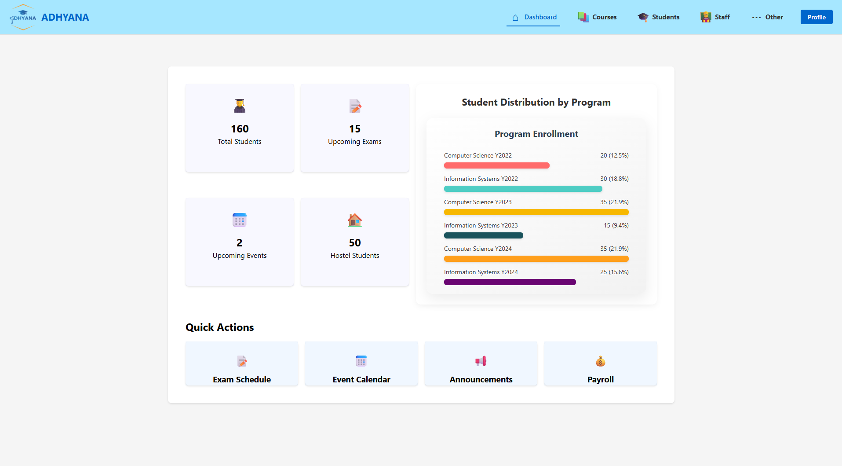Click the Exam Schedule paper icon
842x466 pixels.
tap(242, 361)
